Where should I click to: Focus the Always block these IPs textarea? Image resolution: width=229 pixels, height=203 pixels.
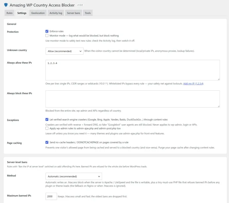pyautogui.click(x=132, y=99)
